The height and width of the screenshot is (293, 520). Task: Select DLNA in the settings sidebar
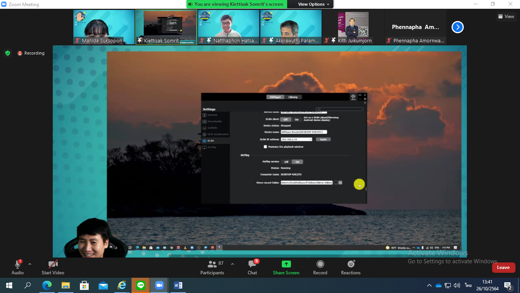tap(216, 141)
